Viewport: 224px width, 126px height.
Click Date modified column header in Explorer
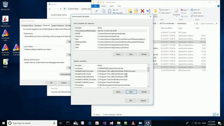[x=167, y=28]
